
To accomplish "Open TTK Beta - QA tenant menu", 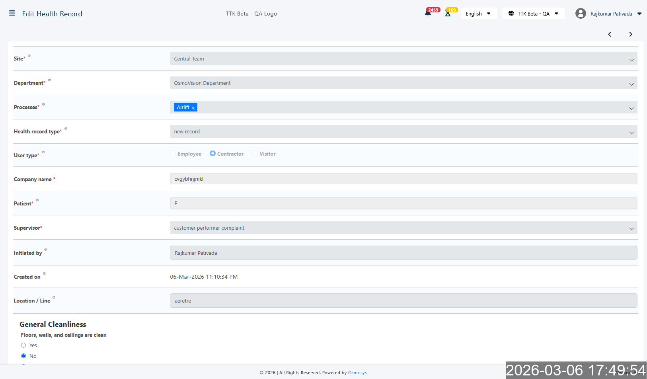I will click(x=533, y=14).
